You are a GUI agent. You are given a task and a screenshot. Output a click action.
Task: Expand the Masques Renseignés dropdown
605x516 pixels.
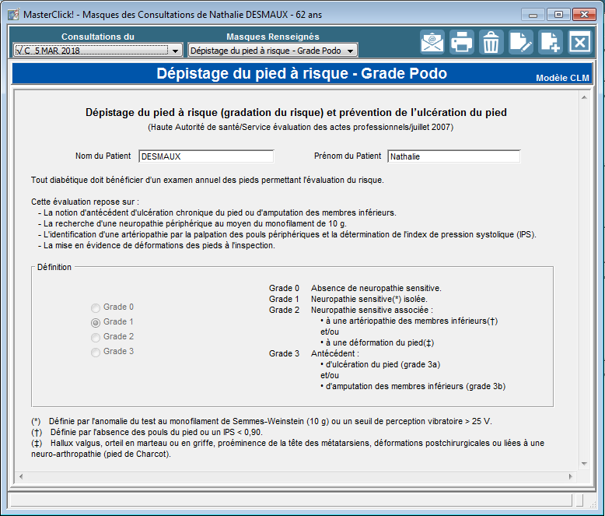click(x=351, y=51)
